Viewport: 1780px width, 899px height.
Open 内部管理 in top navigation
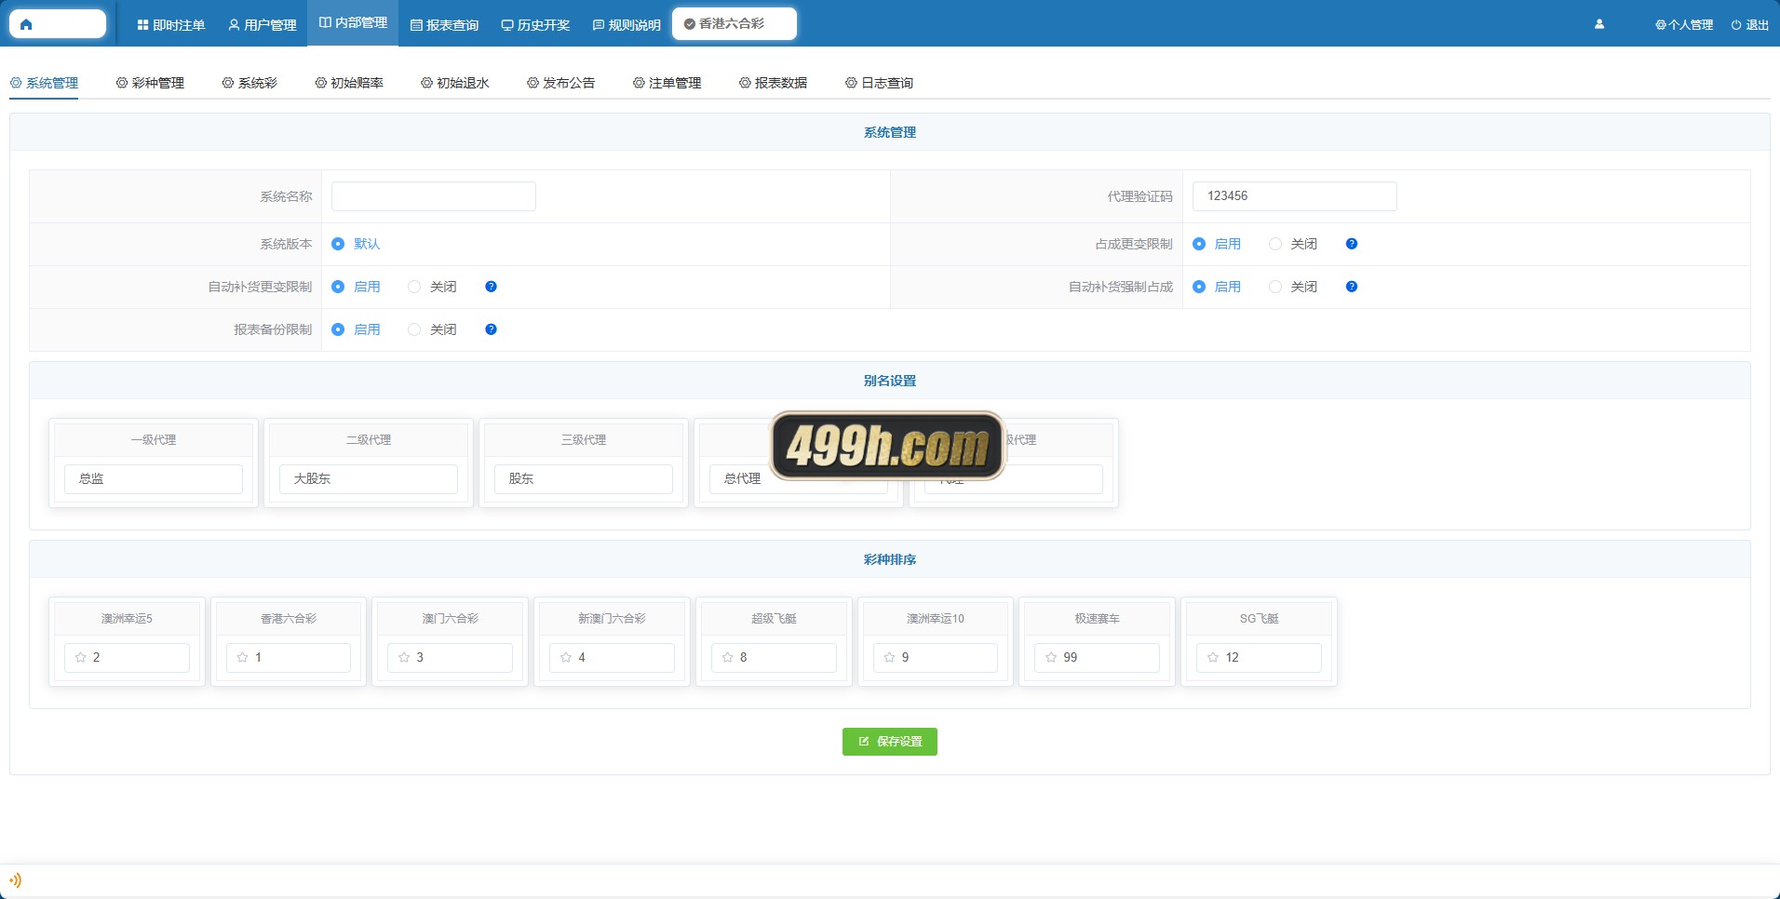(x=353, y=22)
